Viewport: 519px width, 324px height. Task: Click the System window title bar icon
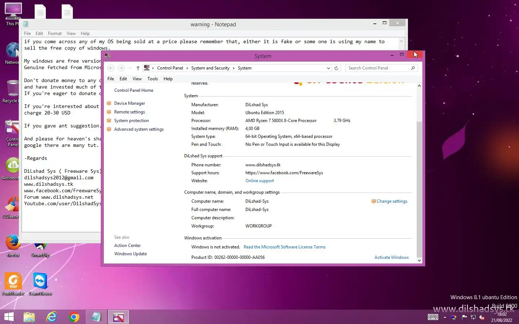point(107,56)
